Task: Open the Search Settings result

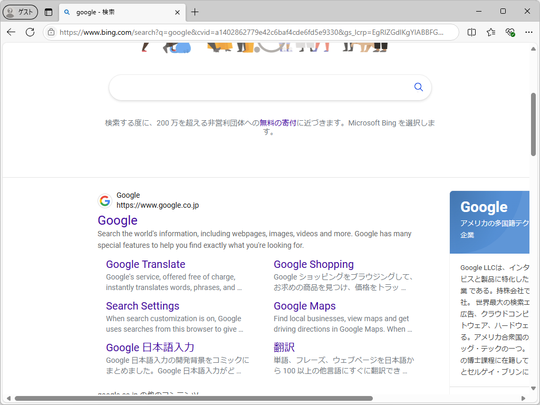Action: [142, 306]
